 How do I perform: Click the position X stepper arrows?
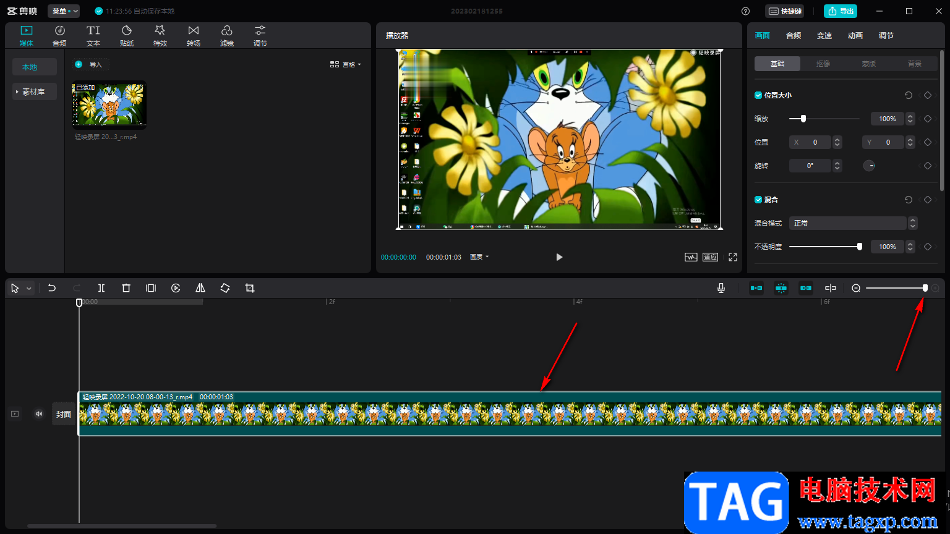(x=837, y=142)
